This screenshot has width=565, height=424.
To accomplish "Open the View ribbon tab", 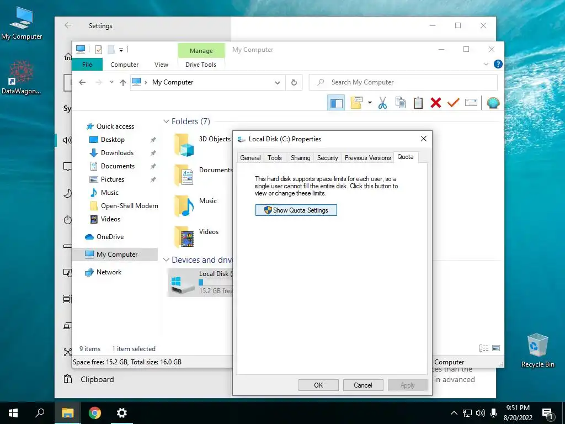I will pyautogui.click(x=161, y=65).
